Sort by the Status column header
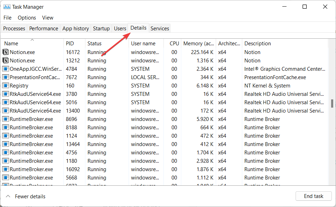This screenshot has height=207, width=336. click(x=107, y=43)
